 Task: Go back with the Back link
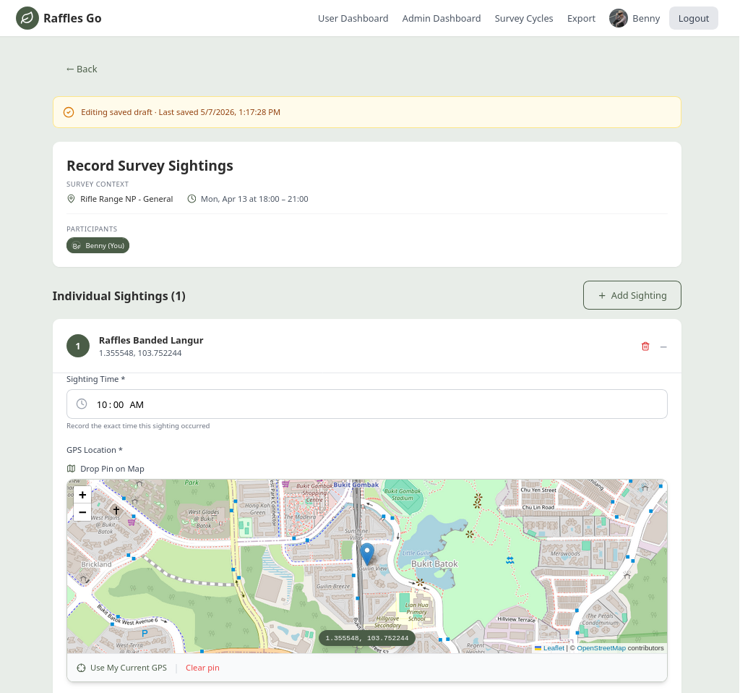pyautogui.click(x=82, y=69)
